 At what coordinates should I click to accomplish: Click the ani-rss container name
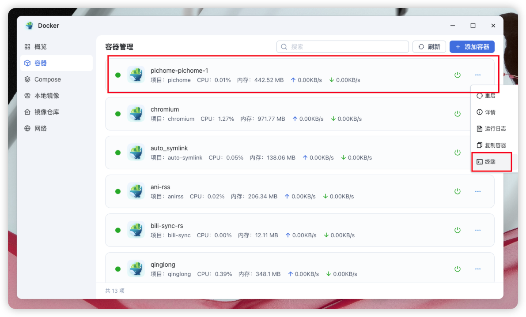(160, 187)
